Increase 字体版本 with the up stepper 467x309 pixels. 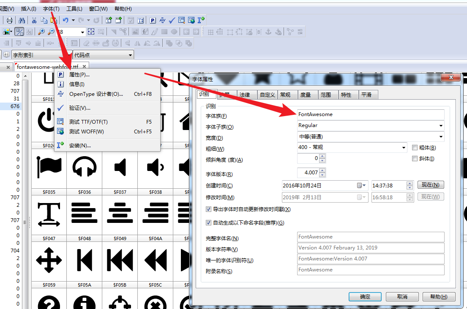point(322,171)
